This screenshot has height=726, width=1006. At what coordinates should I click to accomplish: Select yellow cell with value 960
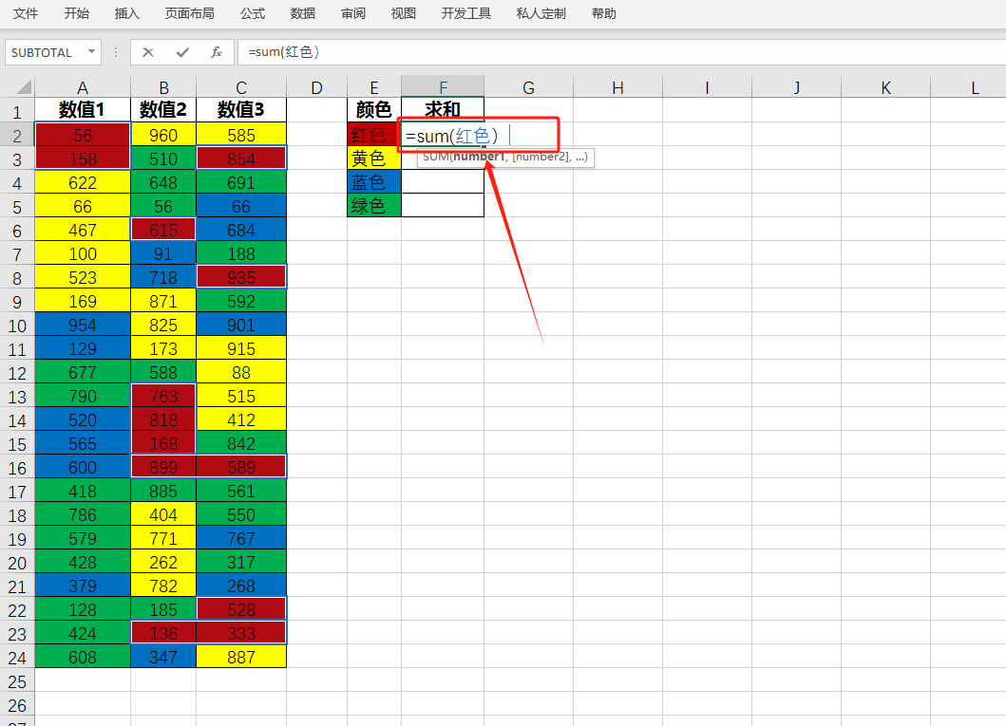163,135
